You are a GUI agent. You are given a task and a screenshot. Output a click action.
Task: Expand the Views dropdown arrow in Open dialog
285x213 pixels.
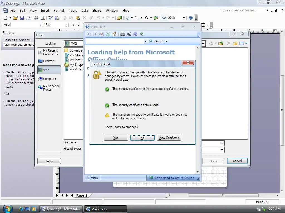[247, 44]
